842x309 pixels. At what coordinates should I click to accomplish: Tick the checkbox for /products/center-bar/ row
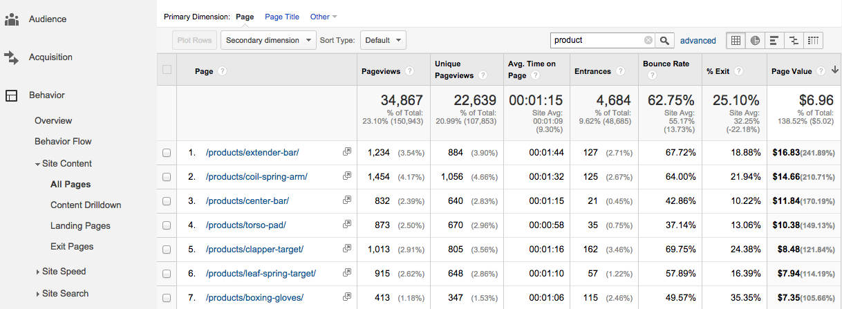[x=167, y=201]
